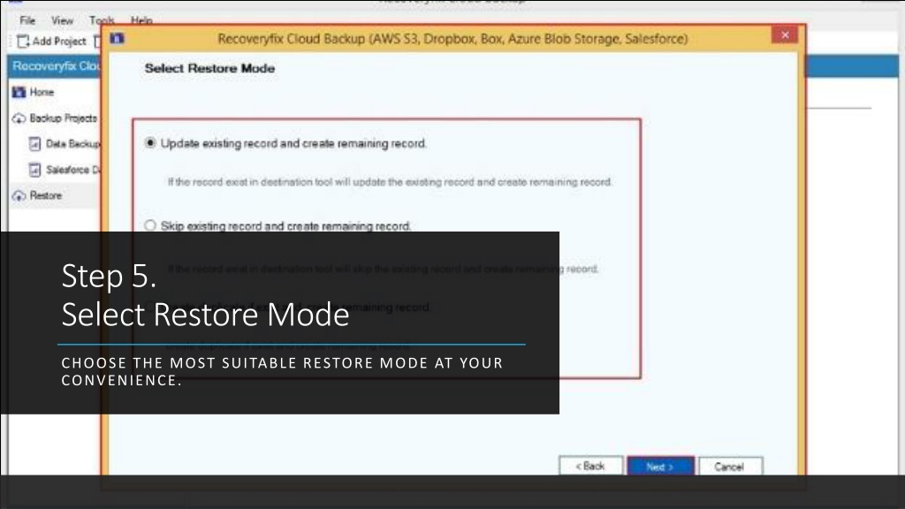Select Update existing record radio button
Image resolution: width=905 pixels, height=509 pixels.
click(150, 142)
